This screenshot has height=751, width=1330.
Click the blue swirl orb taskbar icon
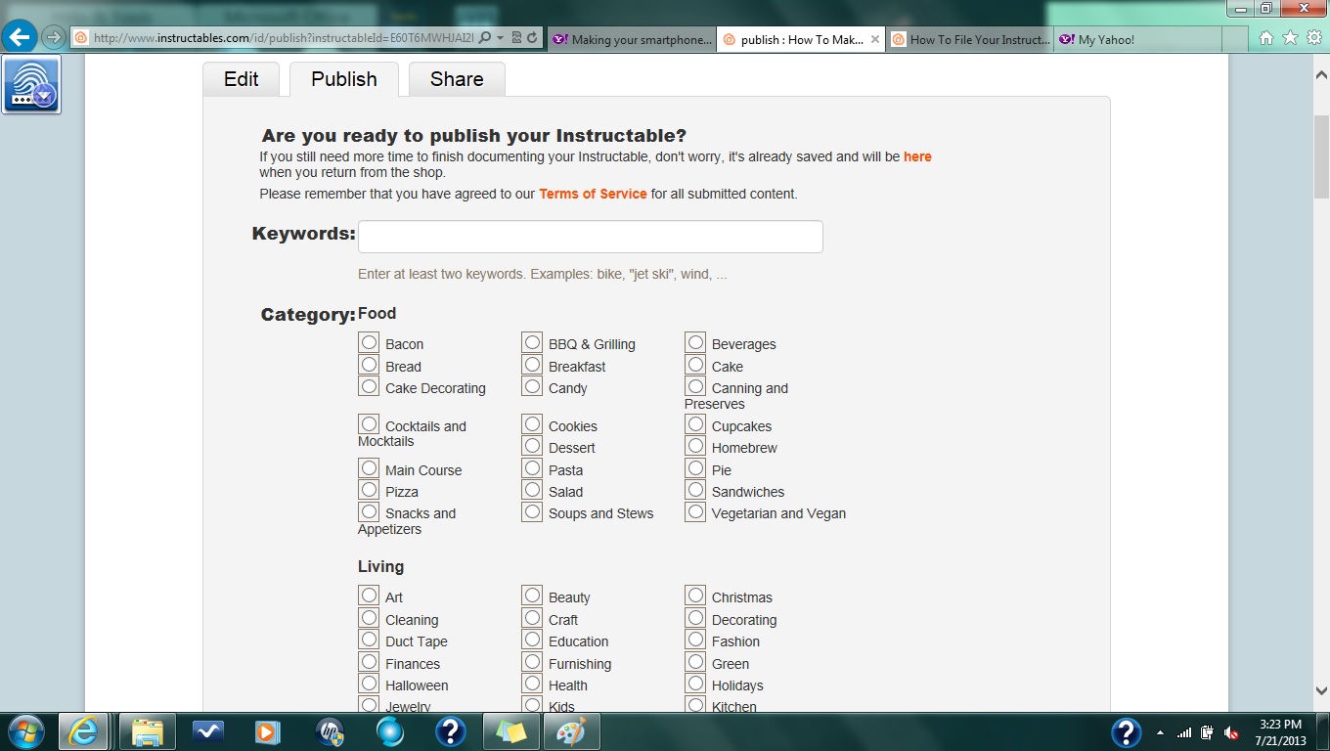click(x=389, y=731)
